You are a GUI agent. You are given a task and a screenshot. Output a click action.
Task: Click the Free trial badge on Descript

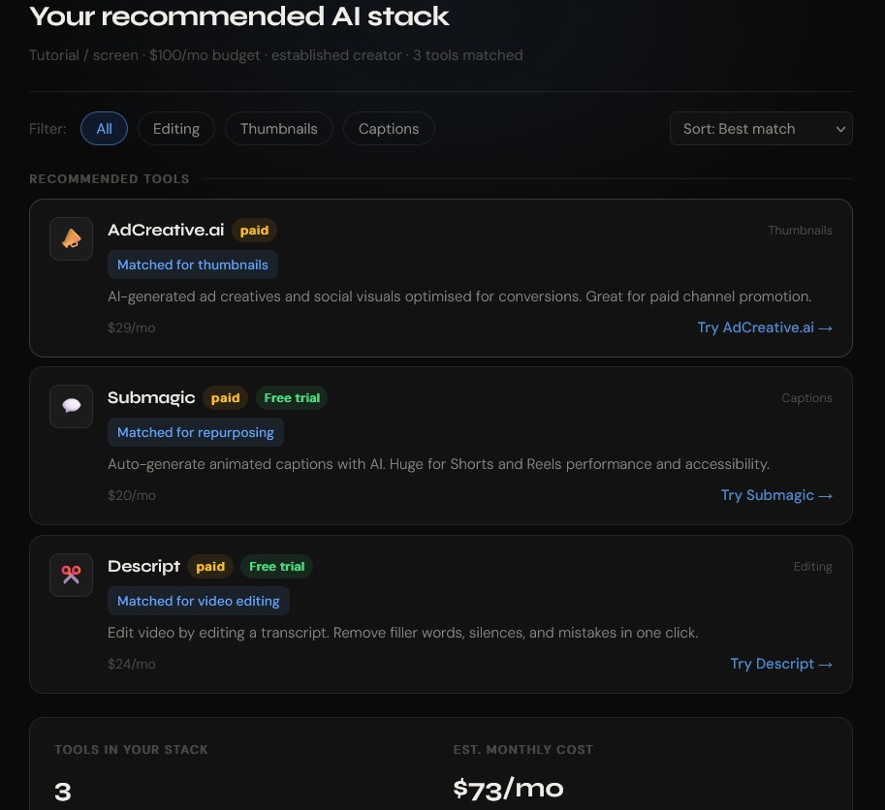(277, 567)
